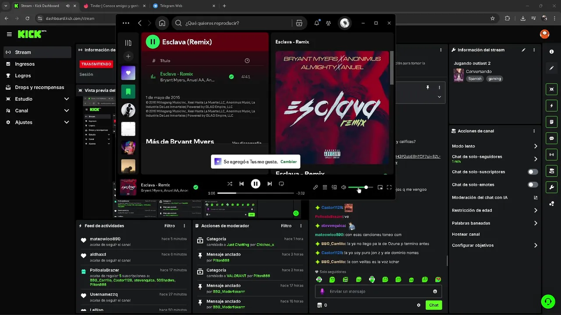Open Connect to a device in Spotify
Viewport: 561px width, 315px height.
[x=334, y=187]
